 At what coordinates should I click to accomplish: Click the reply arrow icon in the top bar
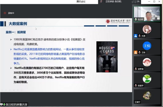(x=138, y=1)
